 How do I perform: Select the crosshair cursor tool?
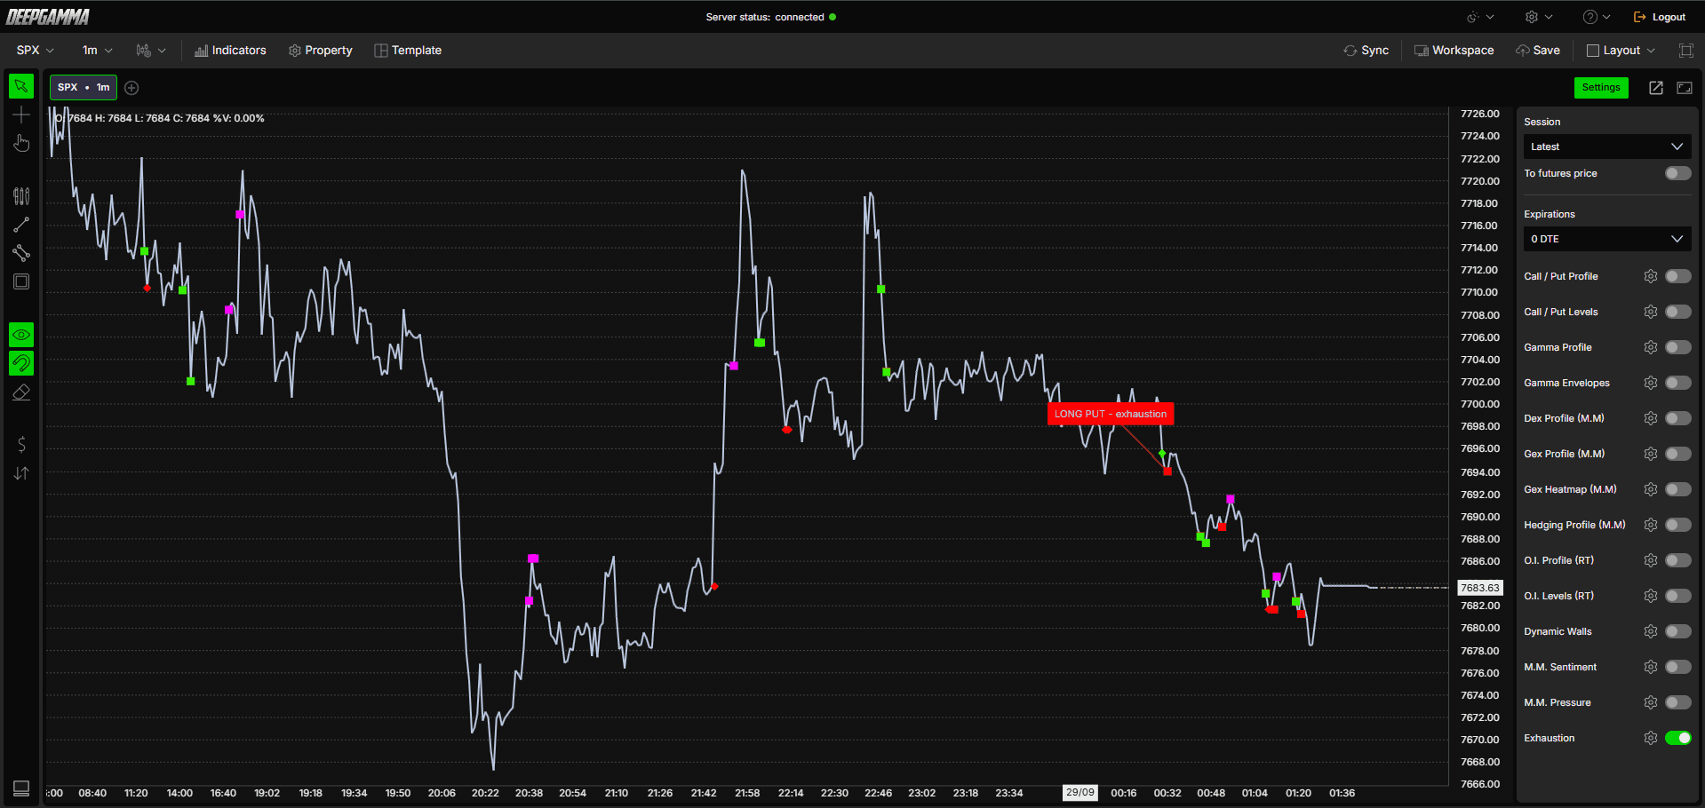(x=21, y=115)
